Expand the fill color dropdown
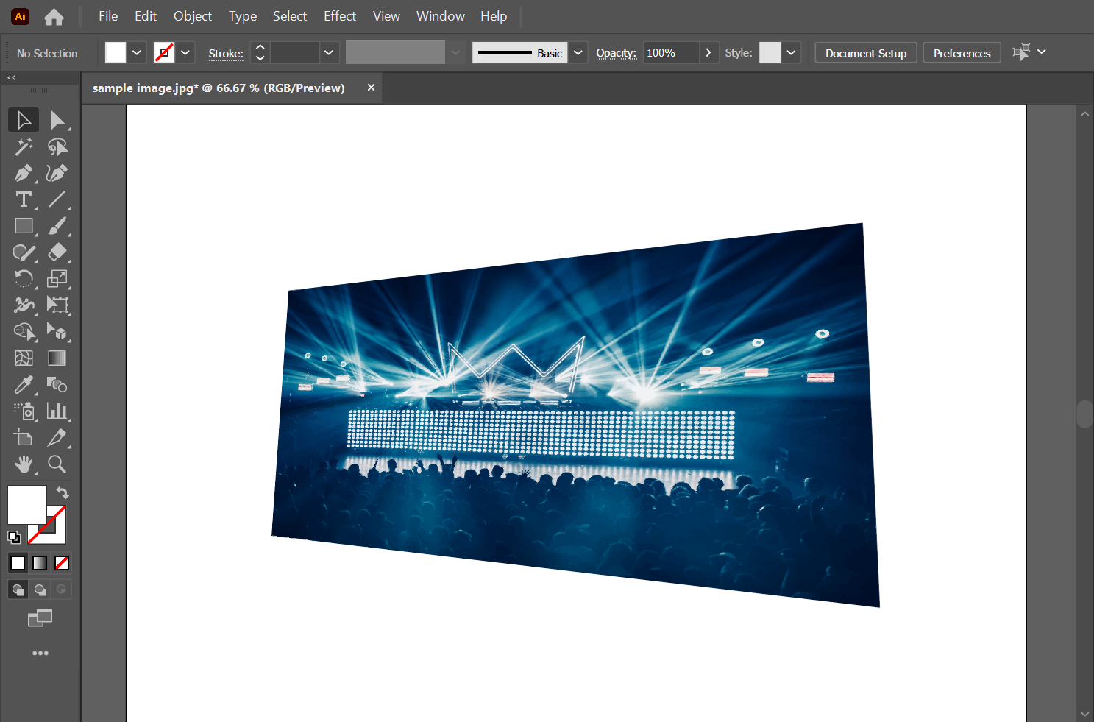1094x722 pixels. pyautogui.click(x=137, y=53)
